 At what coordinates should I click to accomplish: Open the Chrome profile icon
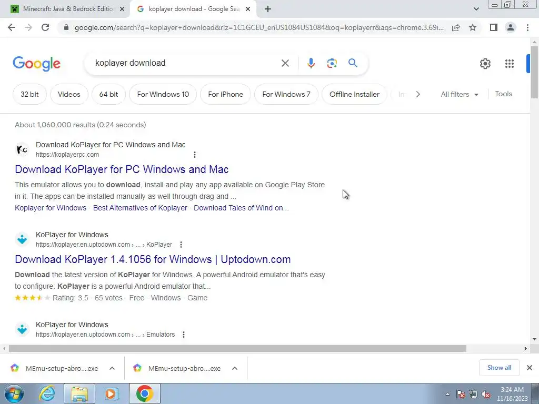tap(511, 27)
